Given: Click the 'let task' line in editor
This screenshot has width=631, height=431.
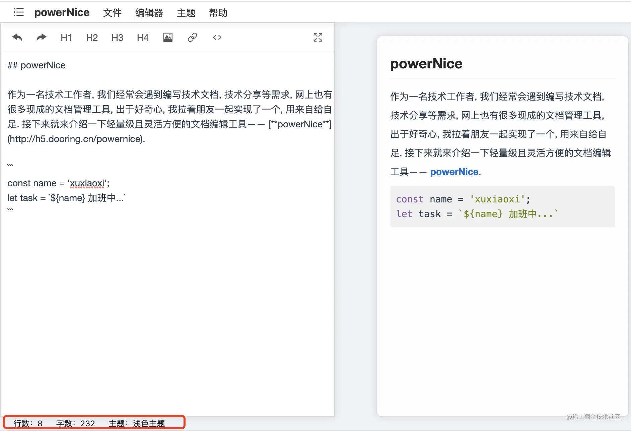Looking at the screenshot, I should point(66,198).
